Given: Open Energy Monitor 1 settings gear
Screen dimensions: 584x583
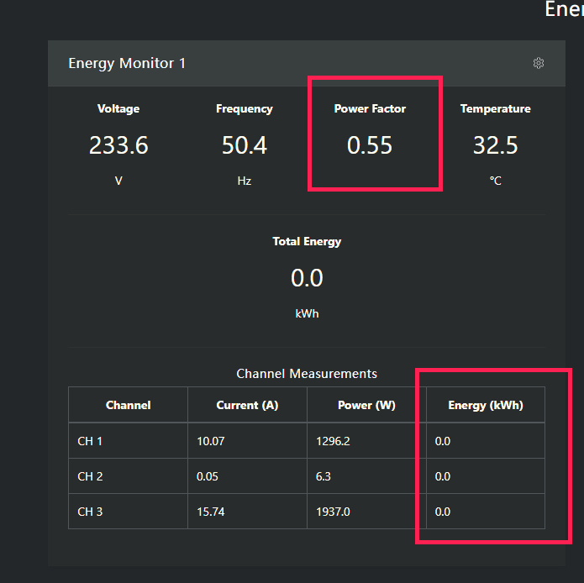Looking at the screenshot, I should pyautogui.click(x=538, y=63).
